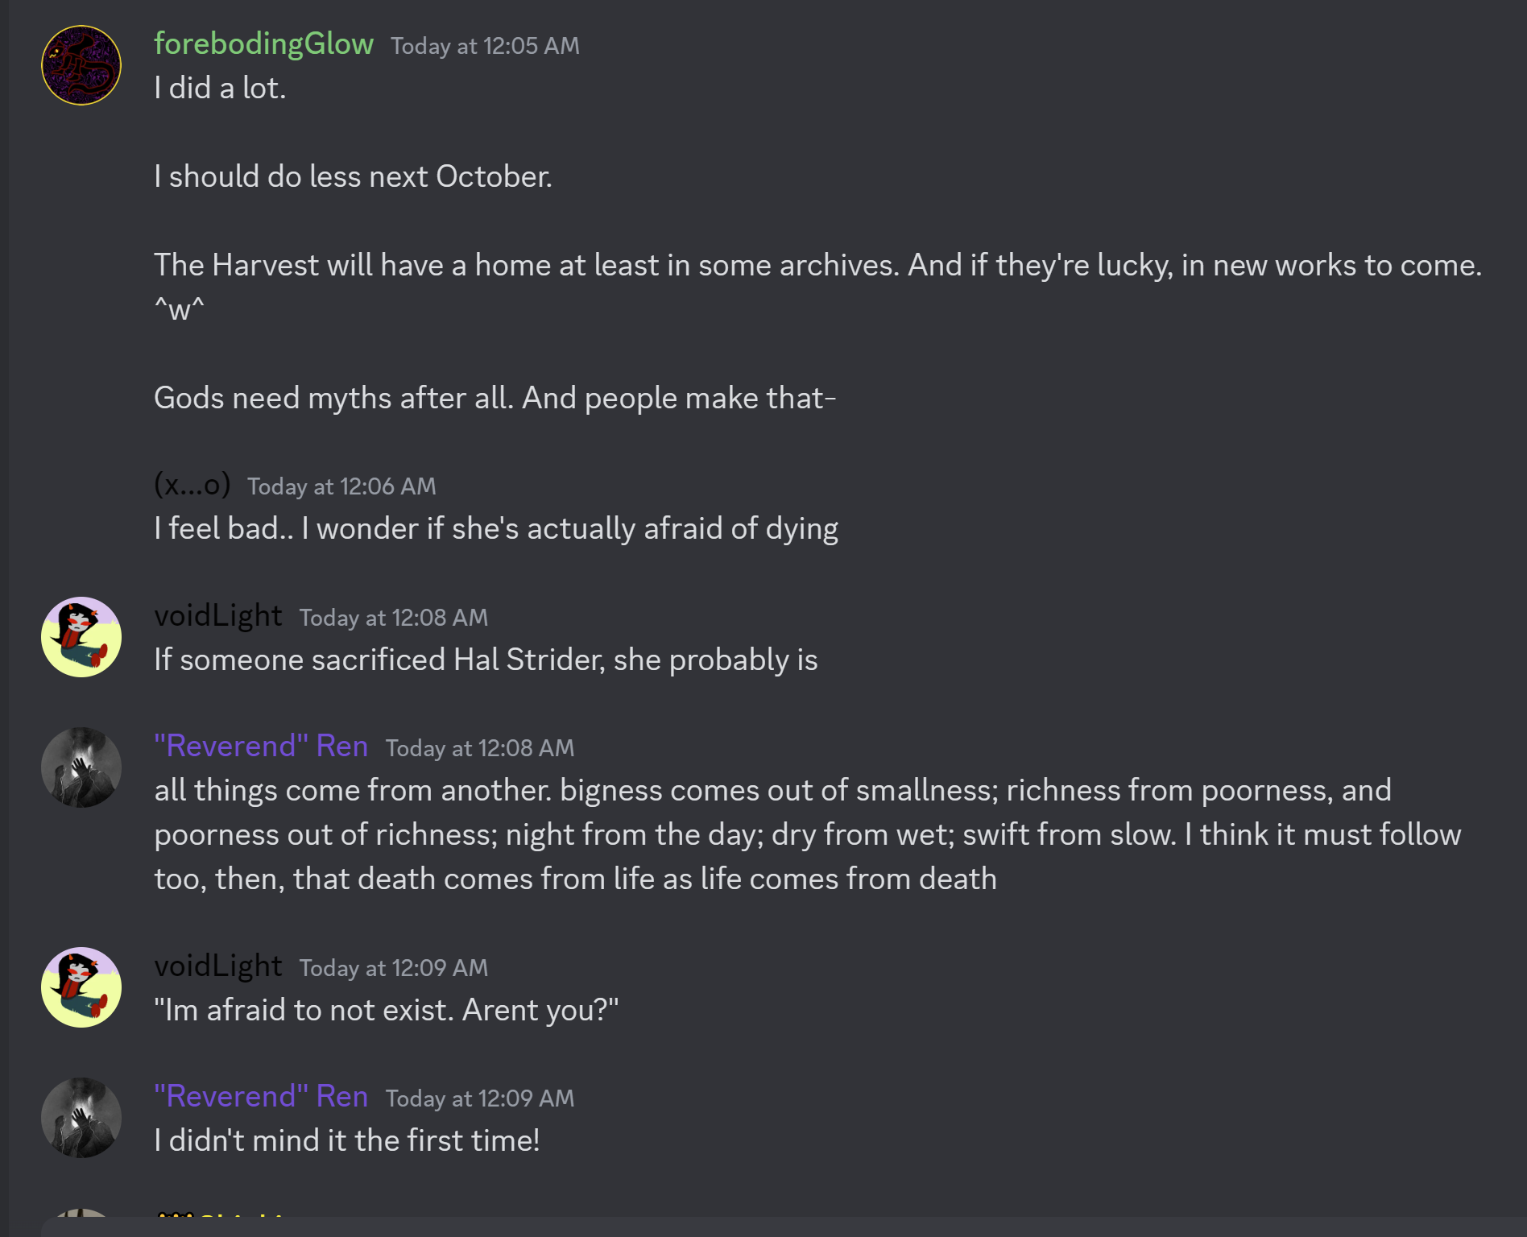Select the "I should do less next October." message
Image resolution: width=1527 pixels, height=1237 pixels.
353,176
